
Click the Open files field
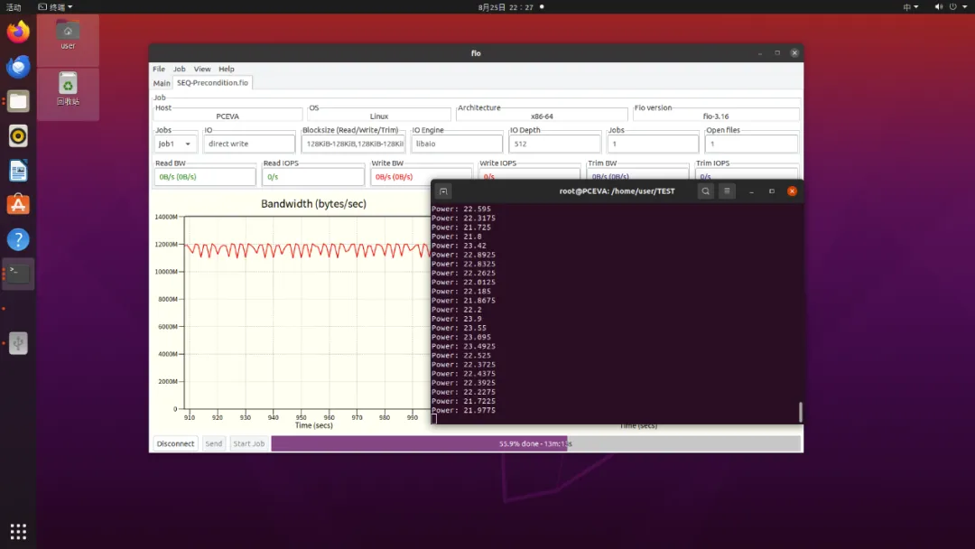point(751,144)
